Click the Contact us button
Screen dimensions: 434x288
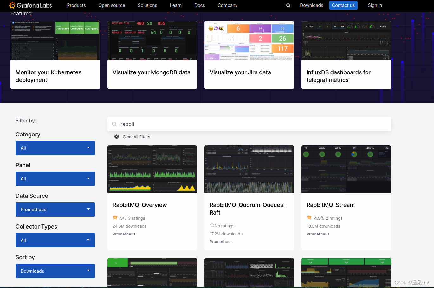tap(343, 5)
